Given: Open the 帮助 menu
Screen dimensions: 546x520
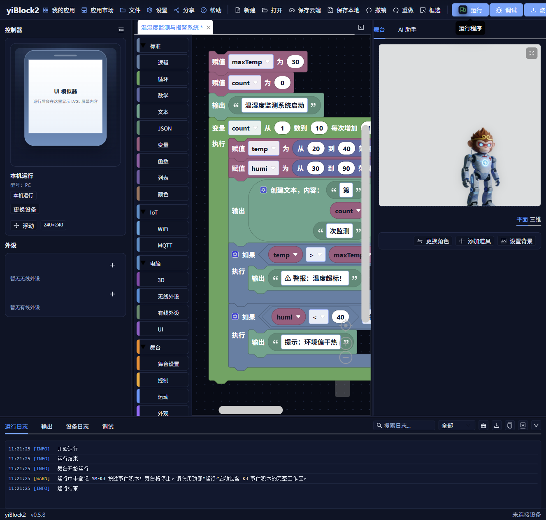Looking at the screenshot, I should pyautogui.click(x=211, y=10).
